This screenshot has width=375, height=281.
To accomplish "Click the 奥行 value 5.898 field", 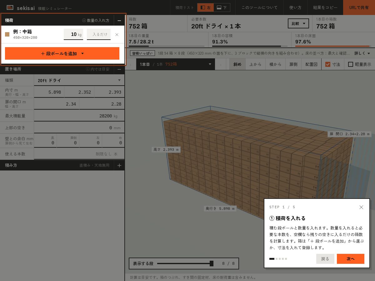I will coord(49,92).
